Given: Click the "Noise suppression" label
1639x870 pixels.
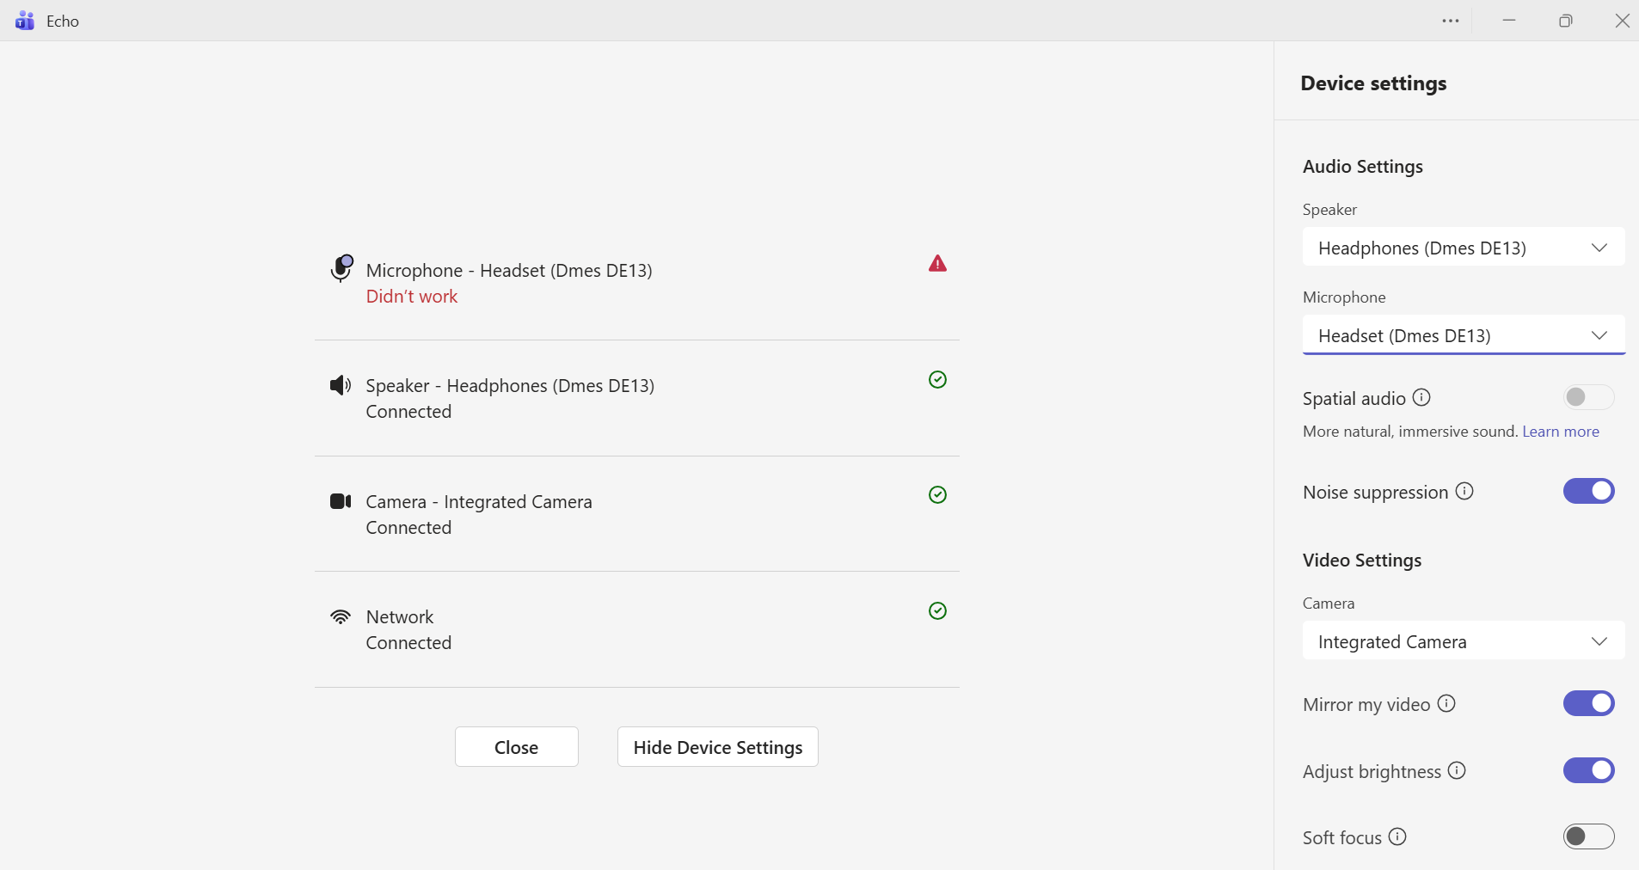Looking at the screenshot, I should (x=1376, y=493).
